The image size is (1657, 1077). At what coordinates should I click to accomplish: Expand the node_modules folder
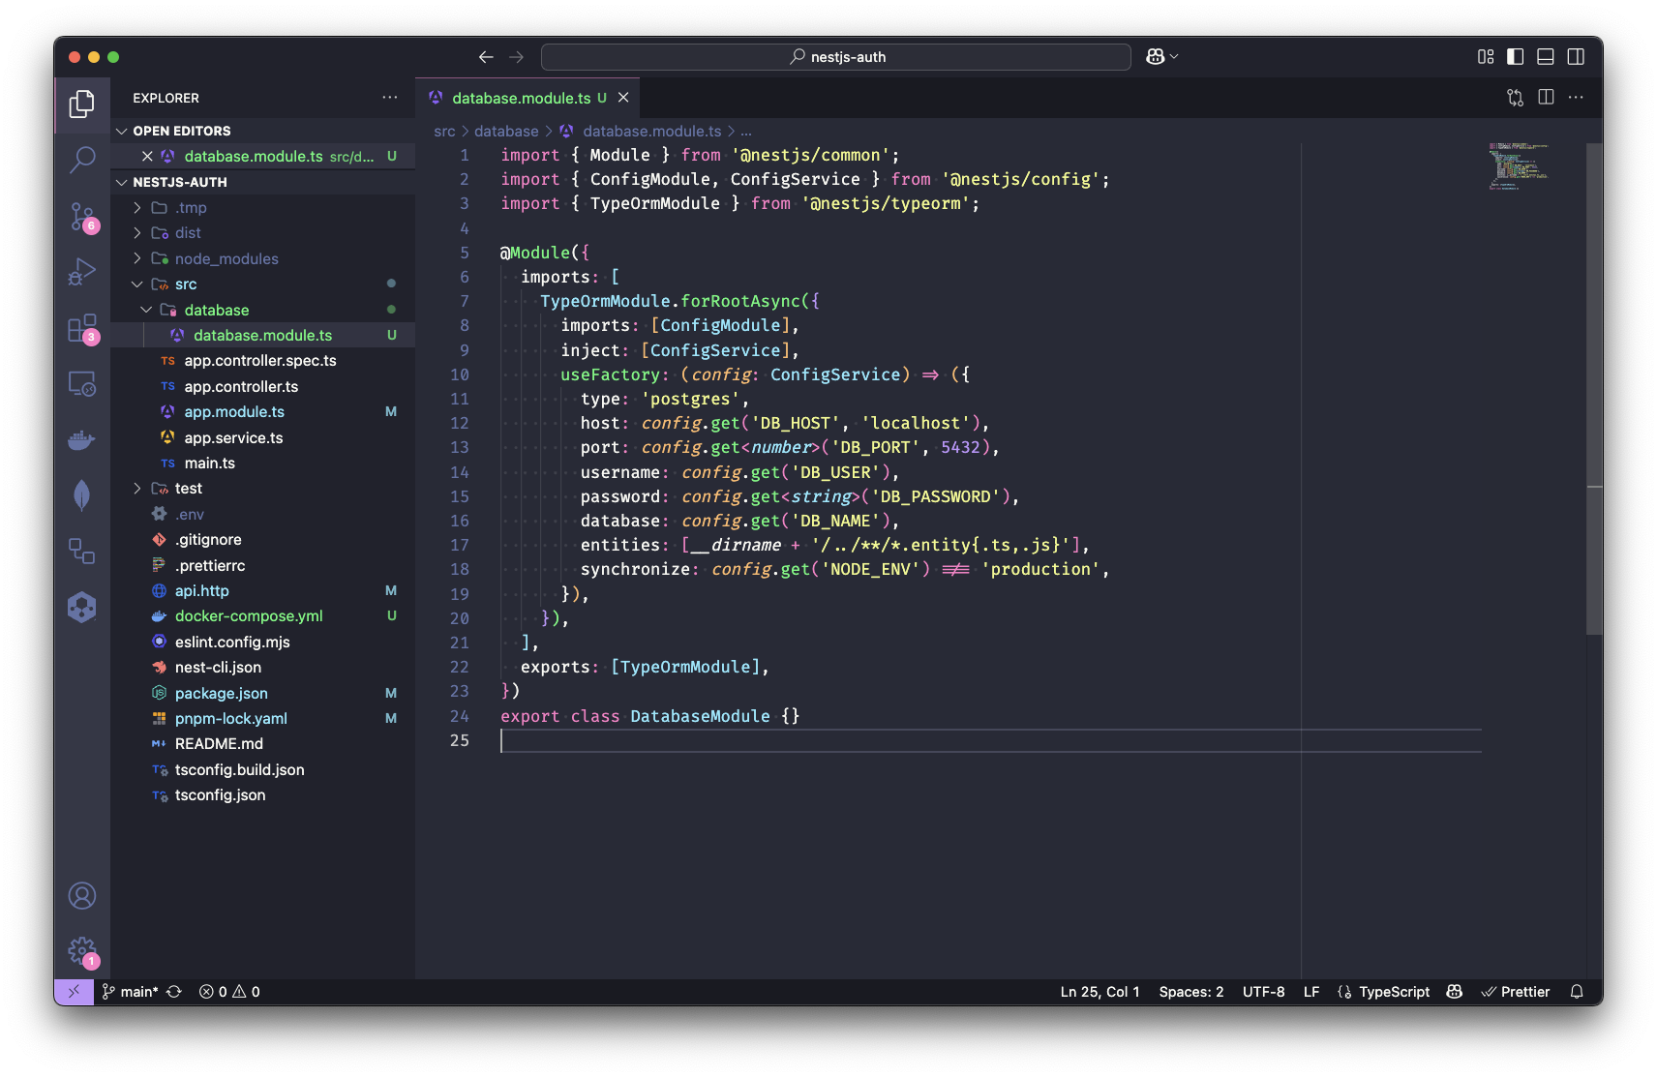pyautogui.click(x=137, y=258)
